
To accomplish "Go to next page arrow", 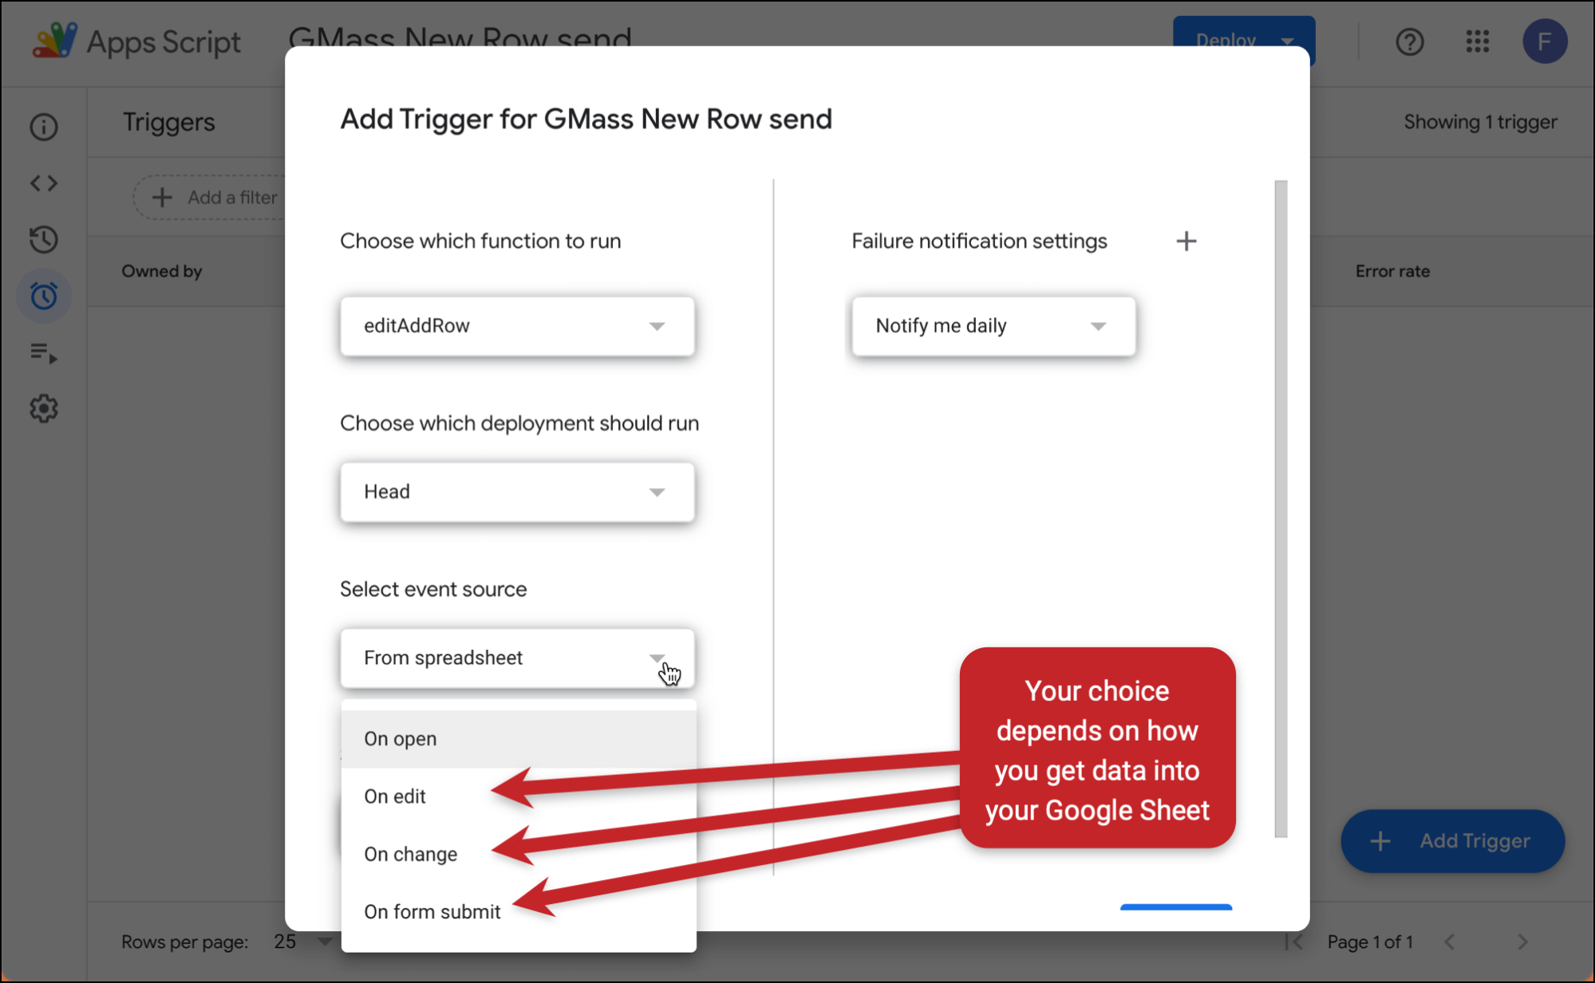I will (x=1522, y=942).
